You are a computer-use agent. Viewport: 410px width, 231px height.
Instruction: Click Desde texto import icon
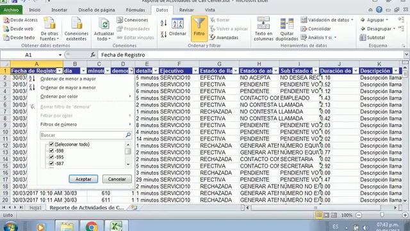tap(6, 37)
